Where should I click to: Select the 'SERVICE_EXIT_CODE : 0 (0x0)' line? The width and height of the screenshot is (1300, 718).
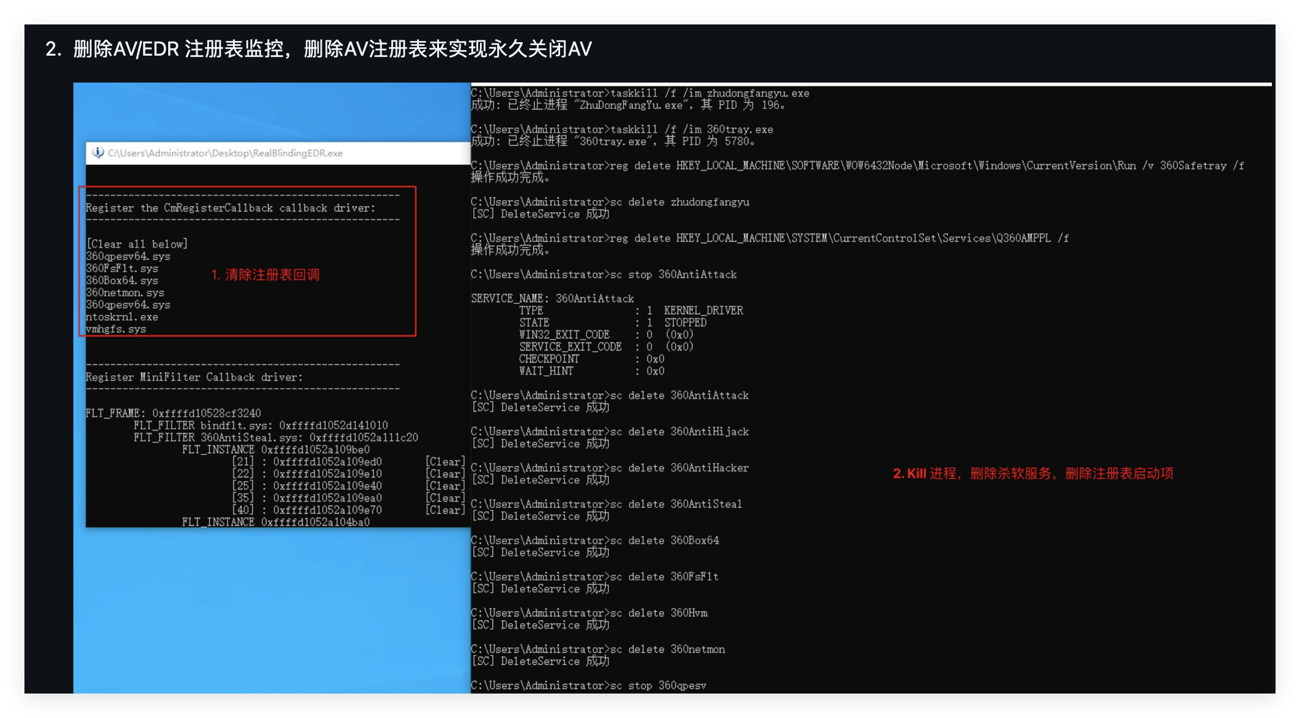coord(607,347)
